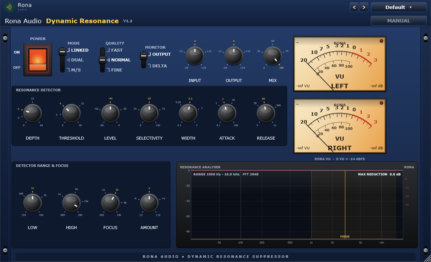
Task: Click the RONA VU calibration text
Action: click(340, 159)
